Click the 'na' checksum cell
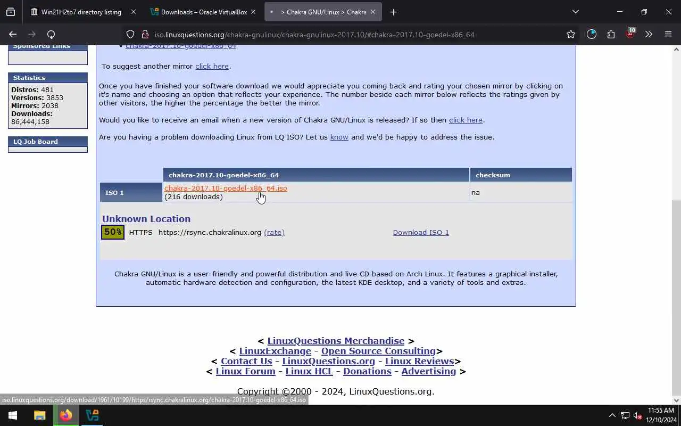Image resolution: width=681 pixels, height=426 pixels. (x=521, y=192)
